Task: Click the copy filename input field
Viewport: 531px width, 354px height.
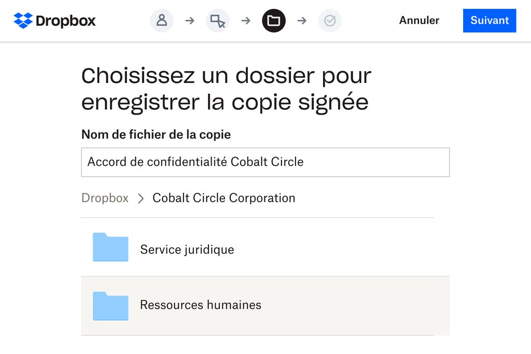Action: point(265,162)
